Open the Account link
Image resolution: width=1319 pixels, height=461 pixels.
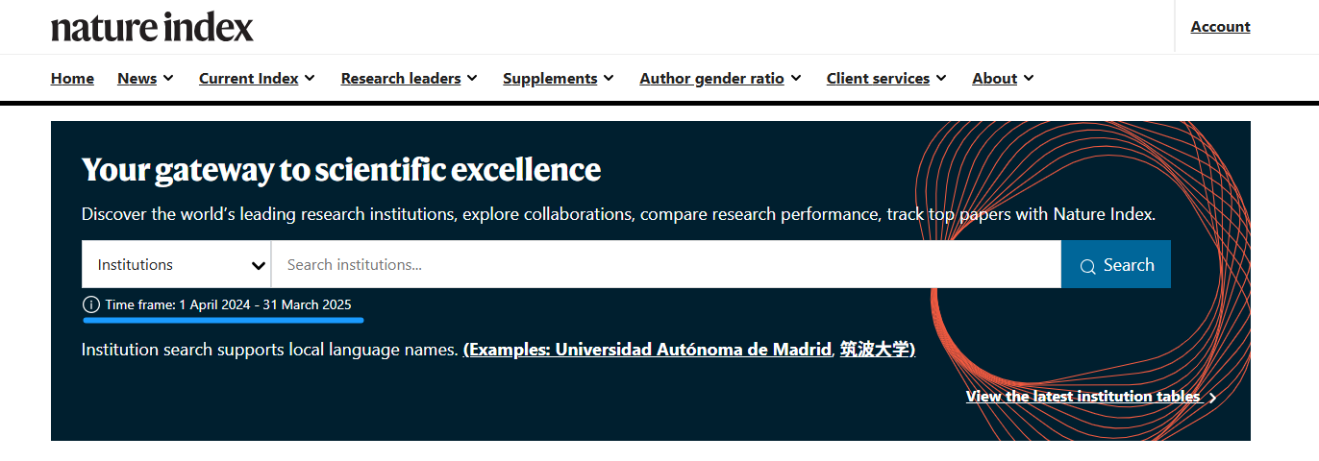(1220, 27)
